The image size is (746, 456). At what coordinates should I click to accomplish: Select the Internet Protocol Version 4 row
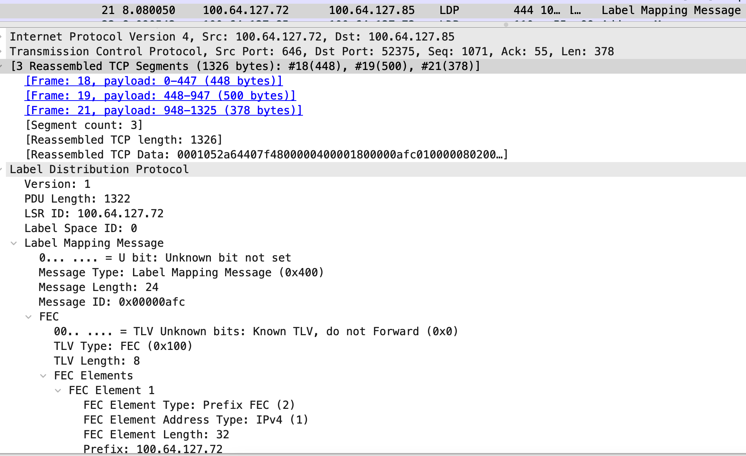[x=373, y=37]
